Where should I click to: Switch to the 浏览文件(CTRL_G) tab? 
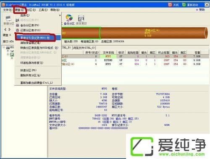[x=84, y=48]
